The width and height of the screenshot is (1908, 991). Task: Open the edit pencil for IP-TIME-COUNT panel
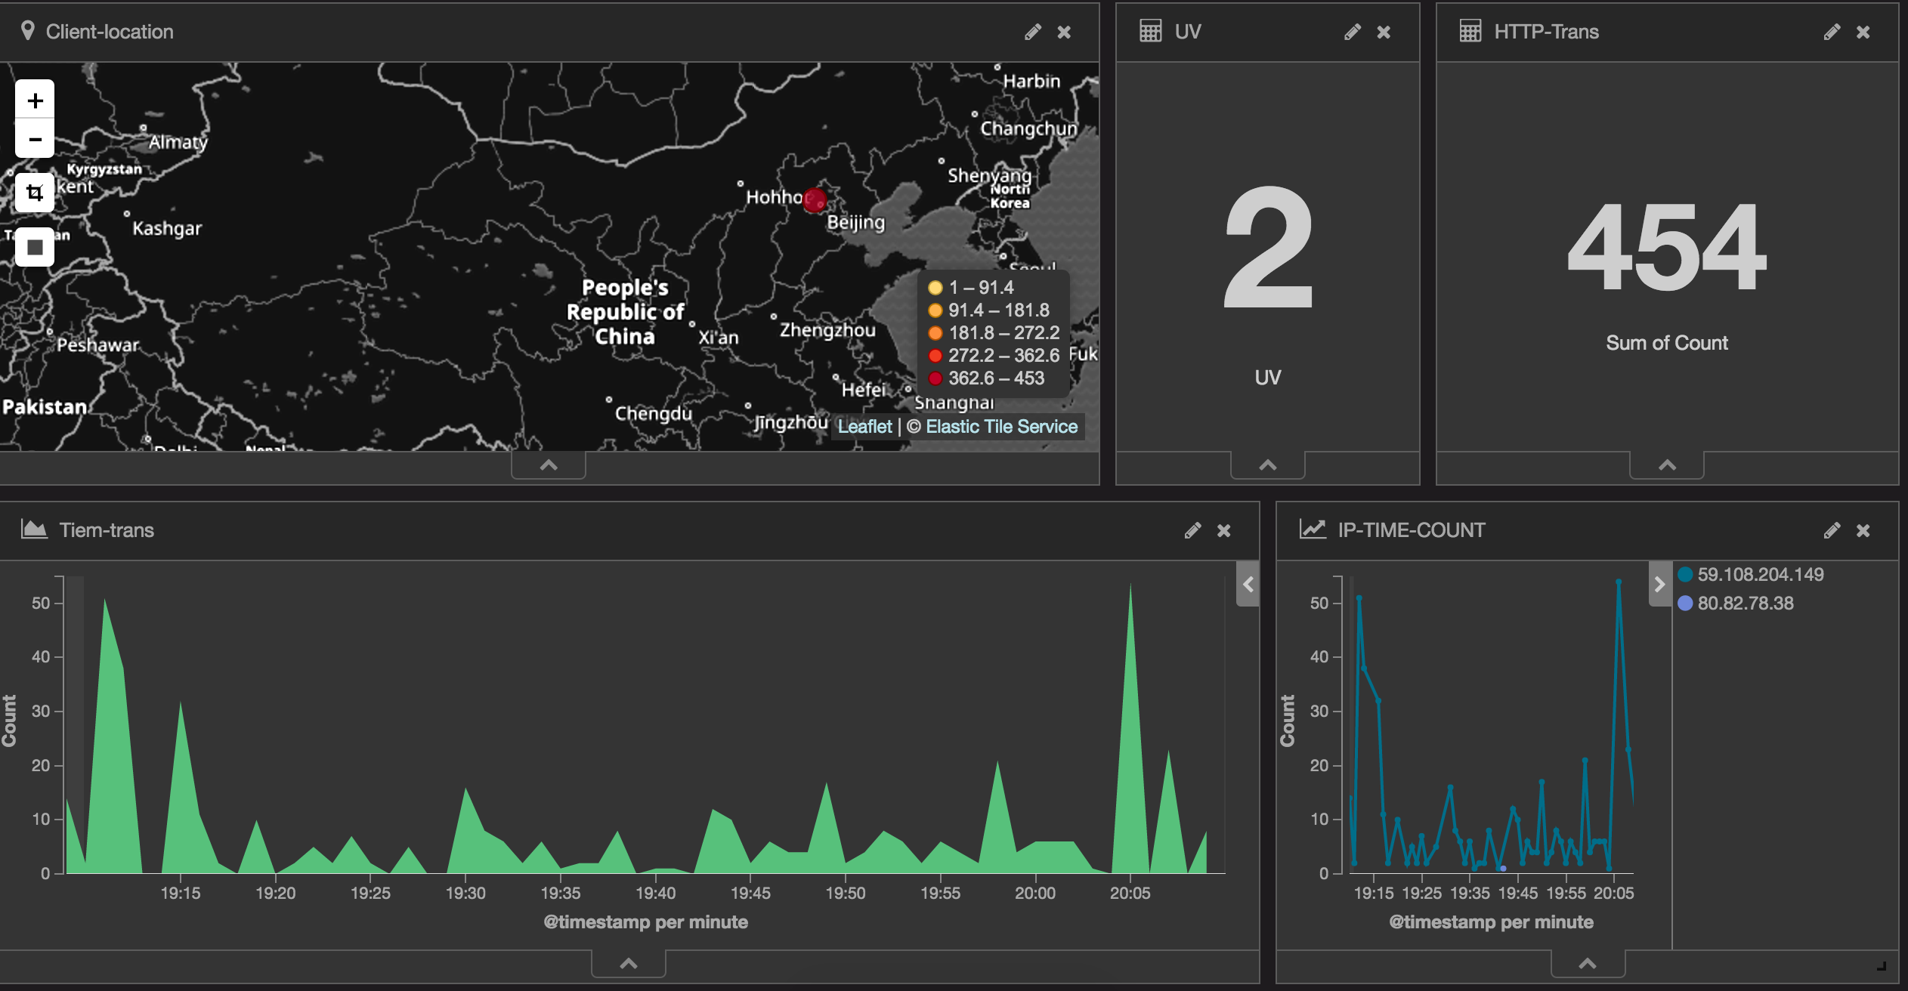[1831, 529]
